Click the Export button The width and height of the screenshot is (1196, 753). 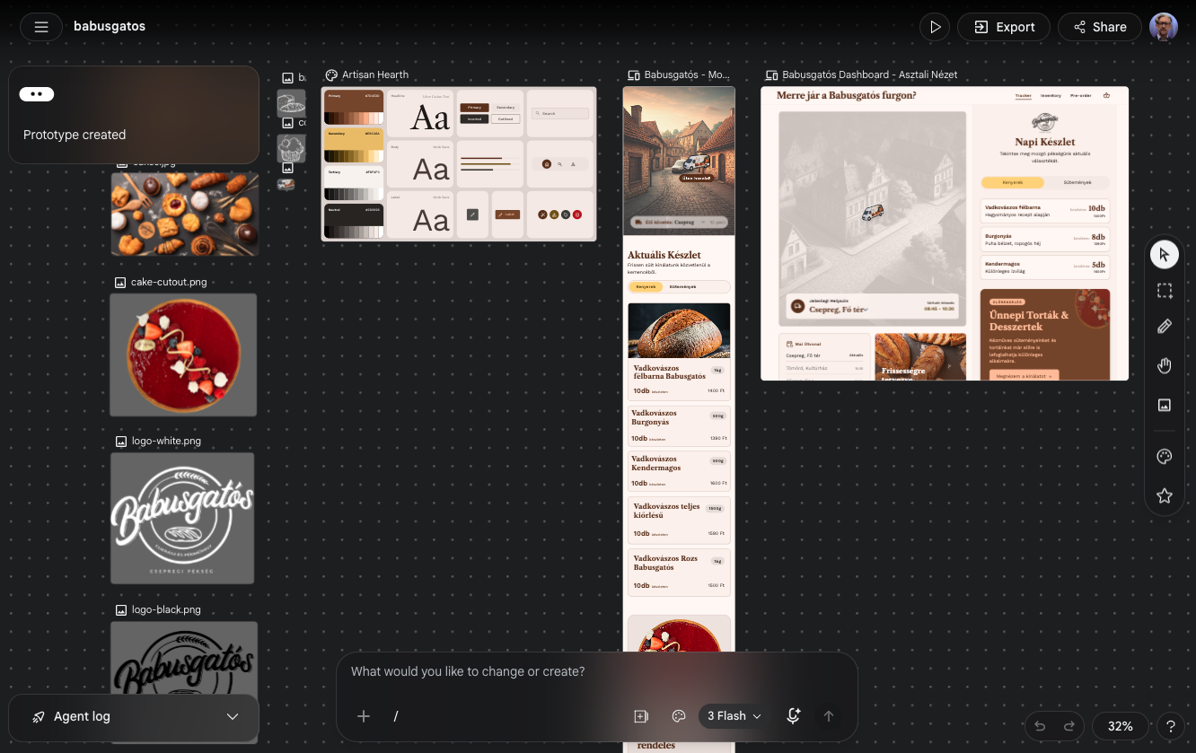pyautogui.click(x=1004, y=27)
